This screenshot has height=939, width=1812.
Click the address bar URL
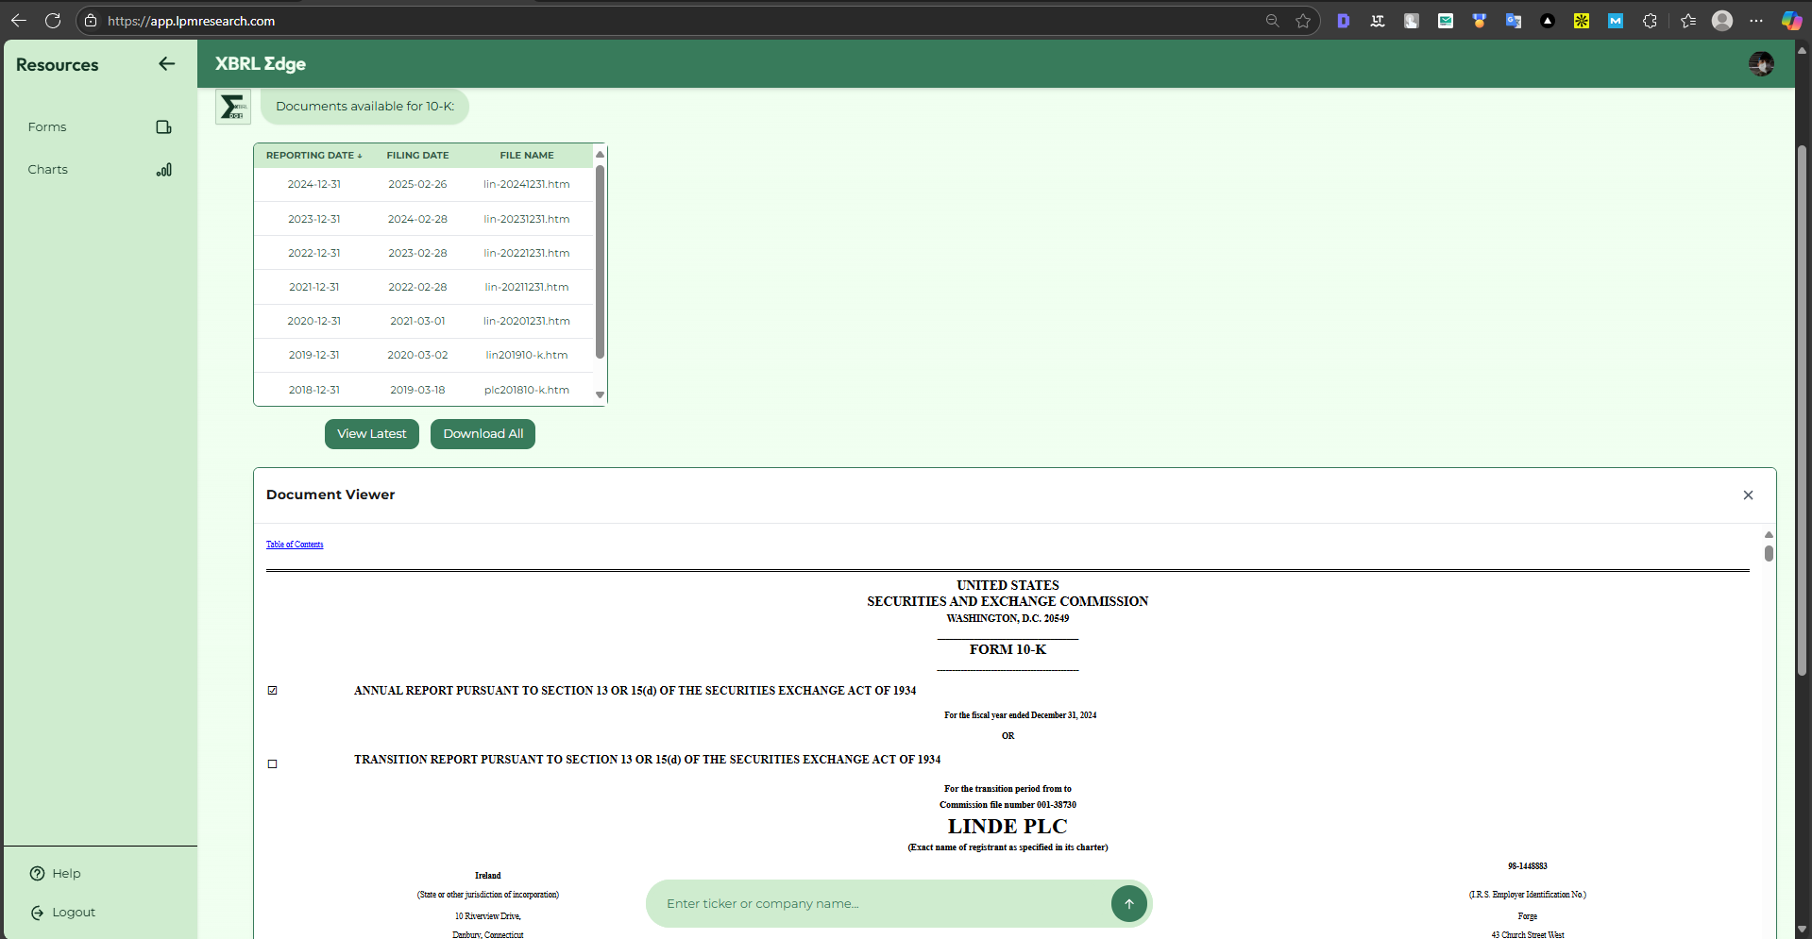coord(191,21)
